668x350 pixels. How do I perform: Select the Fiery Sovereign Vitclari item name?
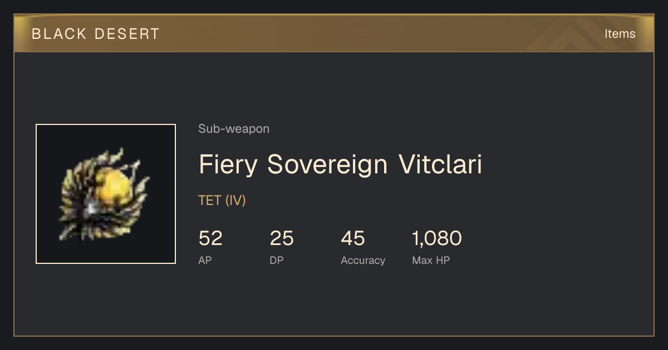click(x=340, y=164)
